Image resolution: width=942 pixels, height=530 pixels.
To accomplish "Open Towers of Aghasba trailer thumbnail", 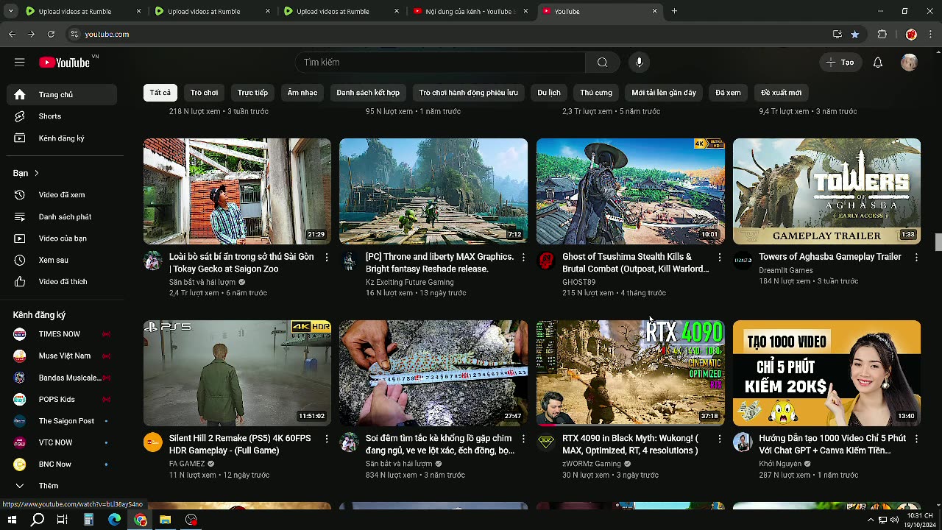I will (x=826, y=191).
